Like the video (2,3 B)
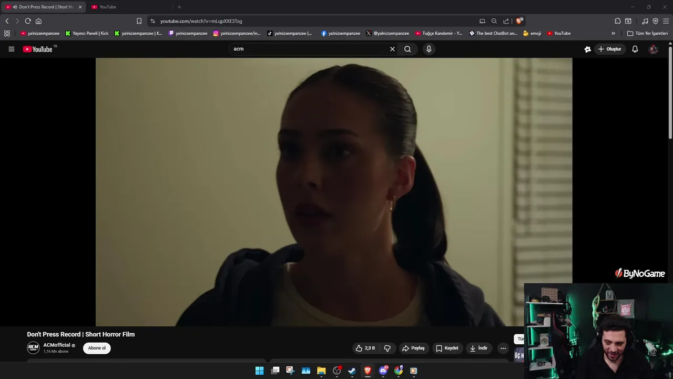 click(x=365, y=348)
